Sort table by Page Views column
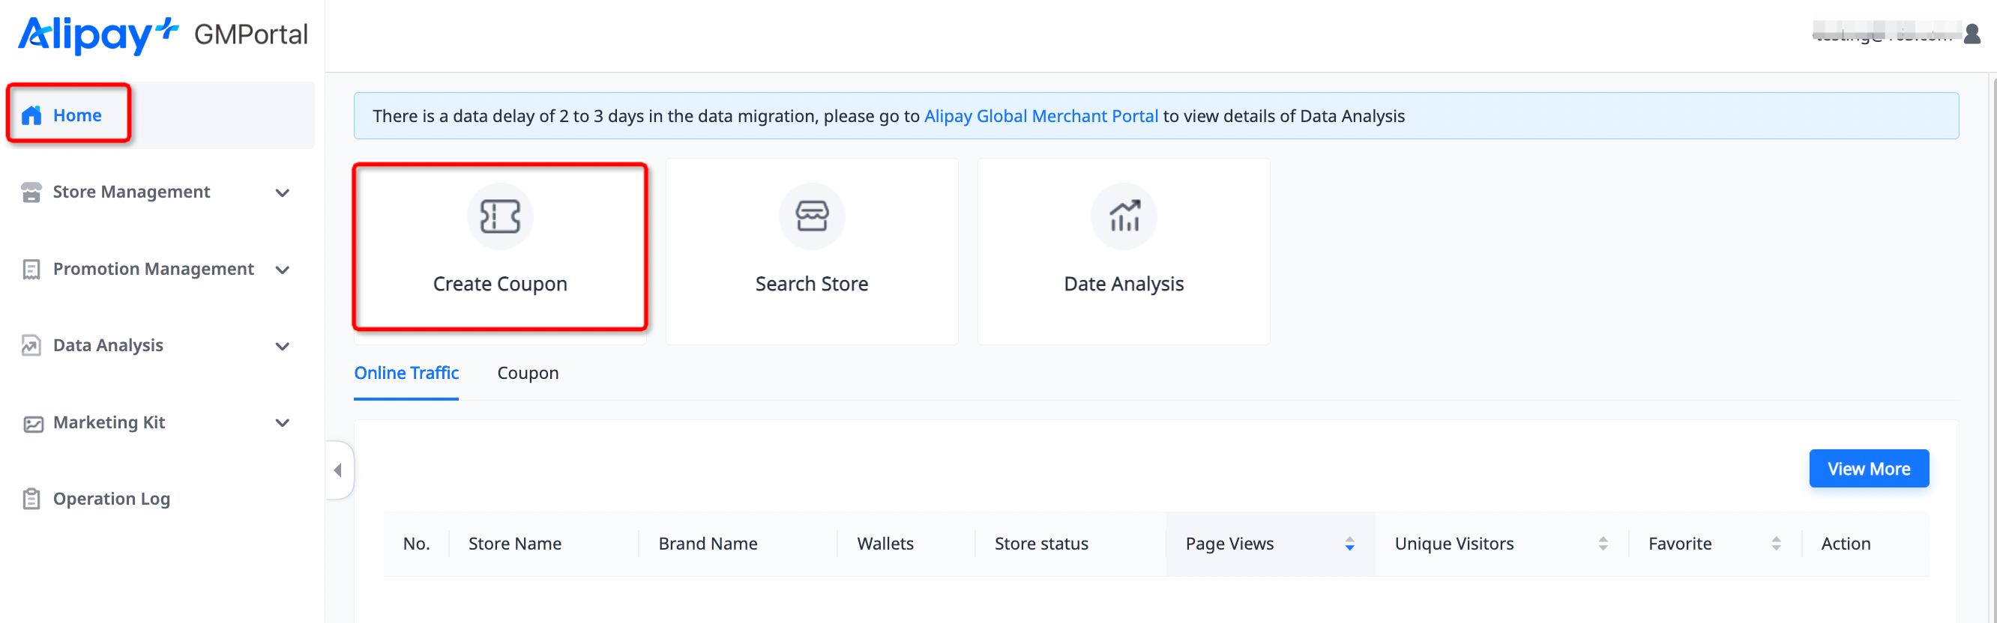 (1349, 544)
